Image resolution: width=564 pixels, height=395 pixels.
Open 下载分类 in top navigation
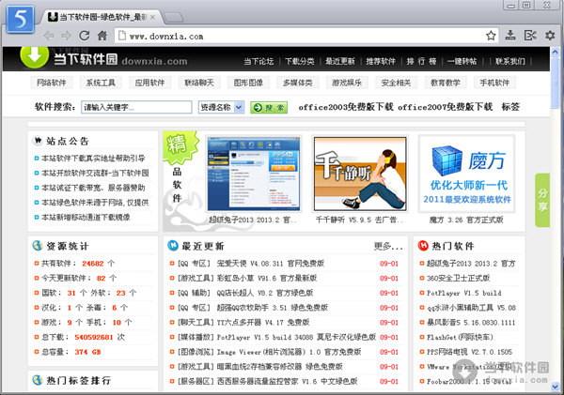coord(300,61)
